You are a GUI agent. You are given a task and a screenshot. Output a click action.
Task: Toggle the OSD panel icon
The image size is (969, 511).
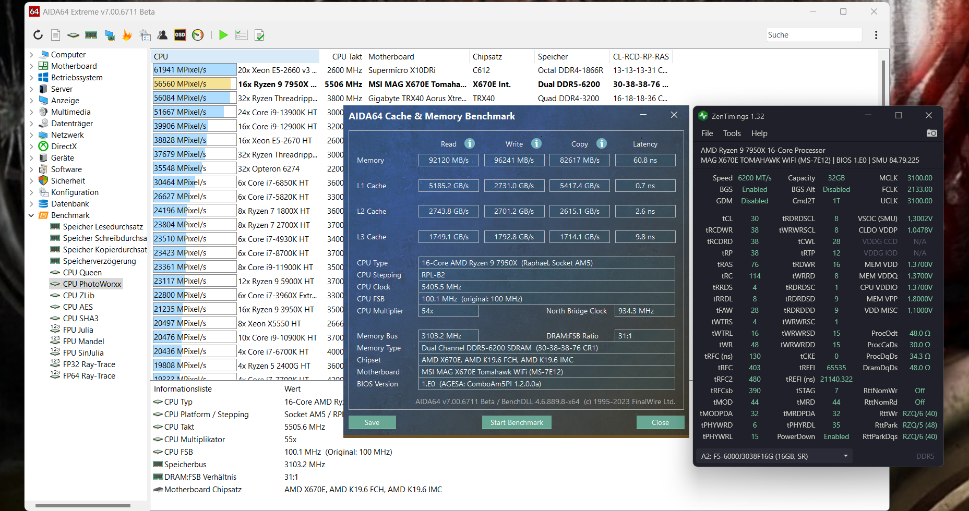pyautogui.click(x=180, y=35)
